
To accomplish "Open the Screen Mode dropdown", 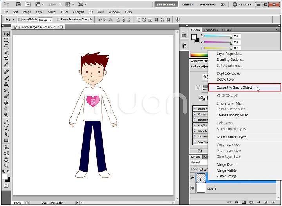I will 83,4.
